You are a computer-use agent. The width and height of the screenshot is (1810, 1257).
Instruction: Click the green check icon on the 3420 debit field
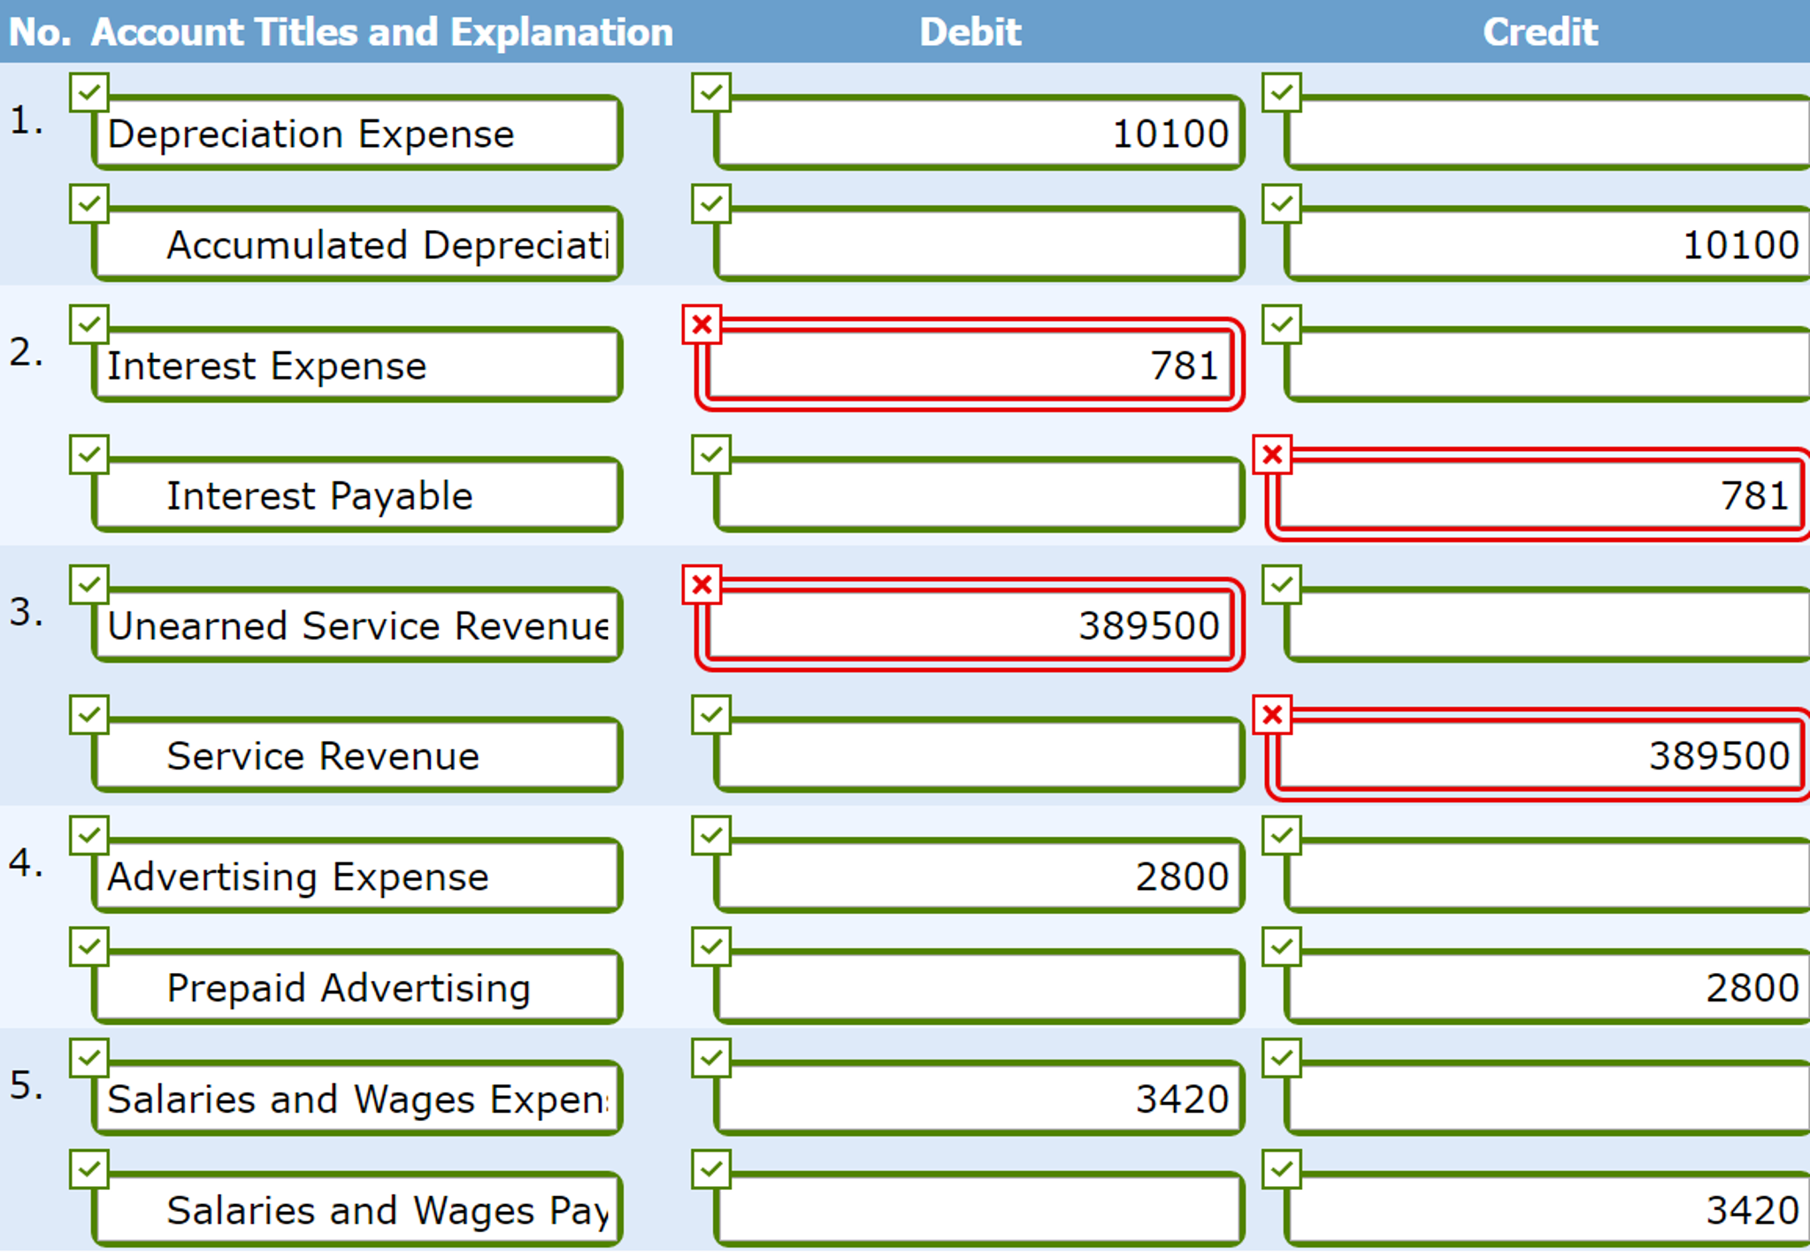point(712,1058)
